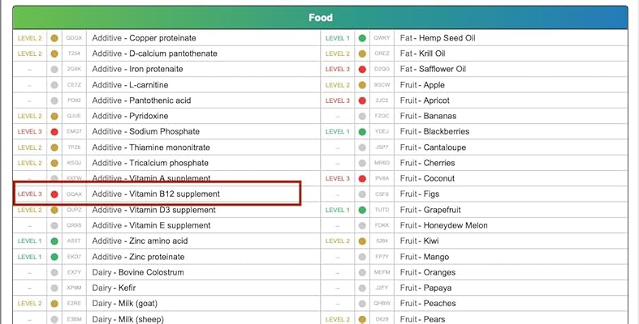
Task: Click the green dot next to Zinc amino acid
Action: pos(54,241)
